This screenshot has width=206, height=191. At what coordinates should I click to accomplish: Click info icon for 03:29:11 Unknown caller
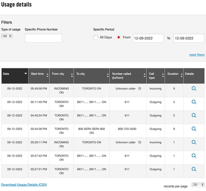140,142
